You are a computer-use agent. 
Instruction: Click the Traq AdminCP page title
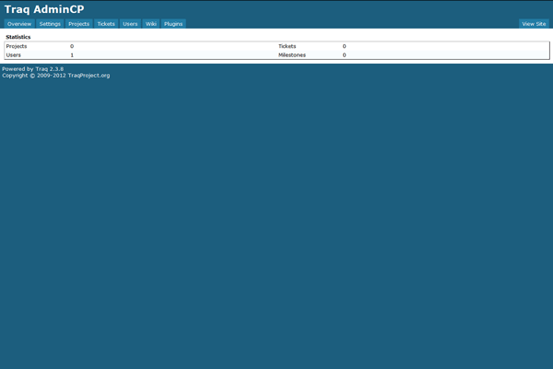44,8
